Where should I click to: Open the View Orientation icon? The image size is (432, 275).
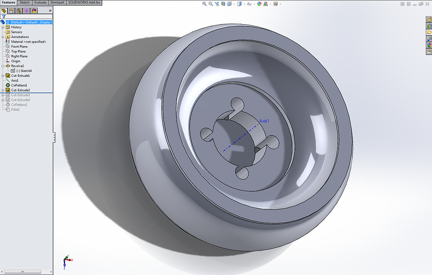229,4
